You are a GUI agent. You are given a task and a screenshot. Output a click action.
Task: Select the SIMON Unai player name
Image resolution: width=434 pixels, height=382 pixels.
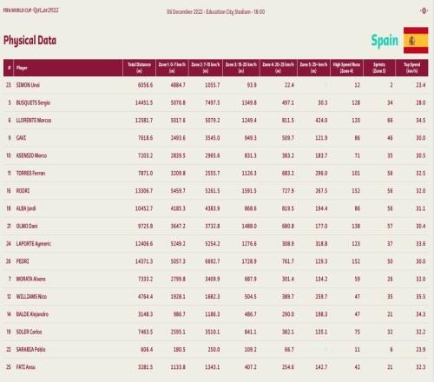28,85
